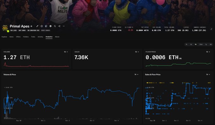Click the Primal Apes collection logo

tap(5, 28)
